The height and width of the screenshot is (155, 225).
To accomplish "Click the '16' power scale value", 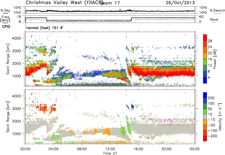I will 210,59.
